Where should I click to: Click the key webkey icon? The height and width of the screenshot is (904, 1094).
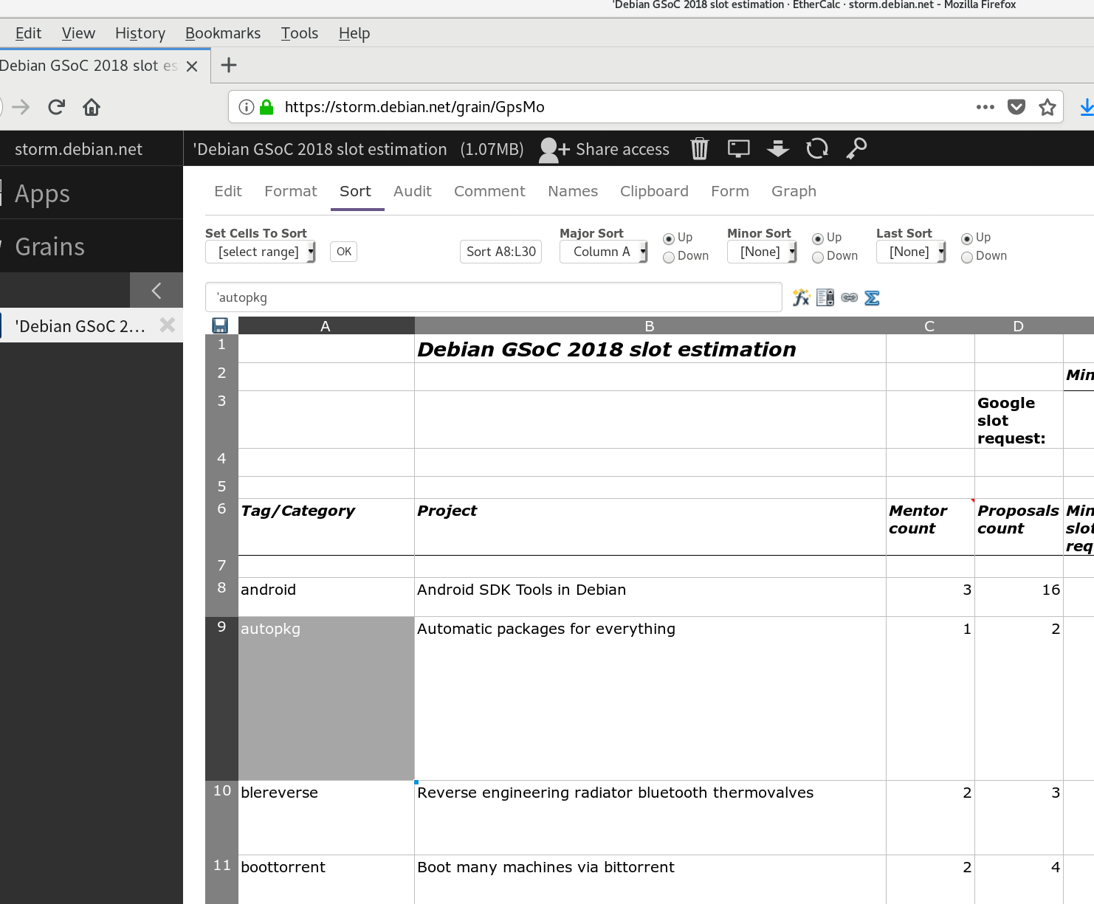coord(856,149)
